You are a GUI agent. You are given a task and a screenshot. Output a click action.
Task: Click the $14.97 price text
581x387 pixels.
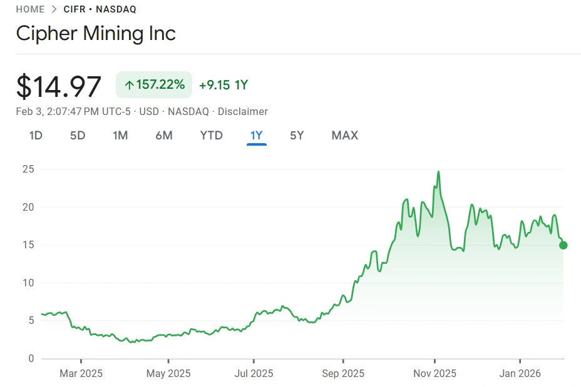59,86
